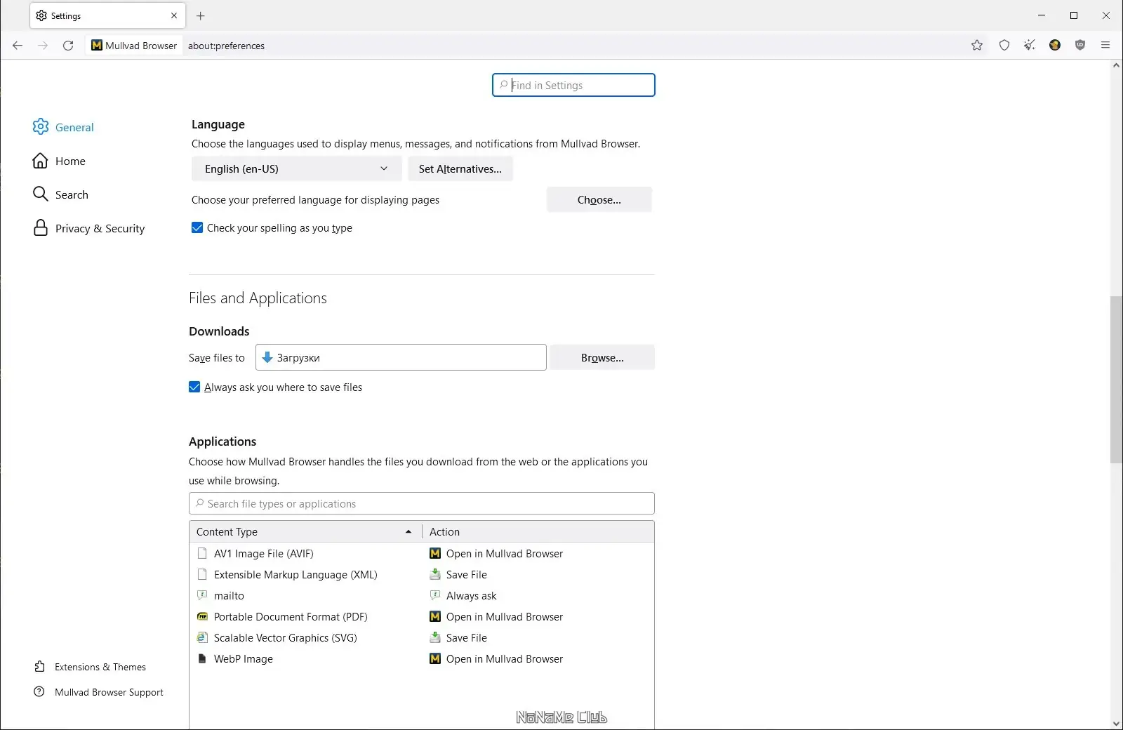Click the security level shield icon
The image size is (1123, 730).
click(x=1004, y=46)
